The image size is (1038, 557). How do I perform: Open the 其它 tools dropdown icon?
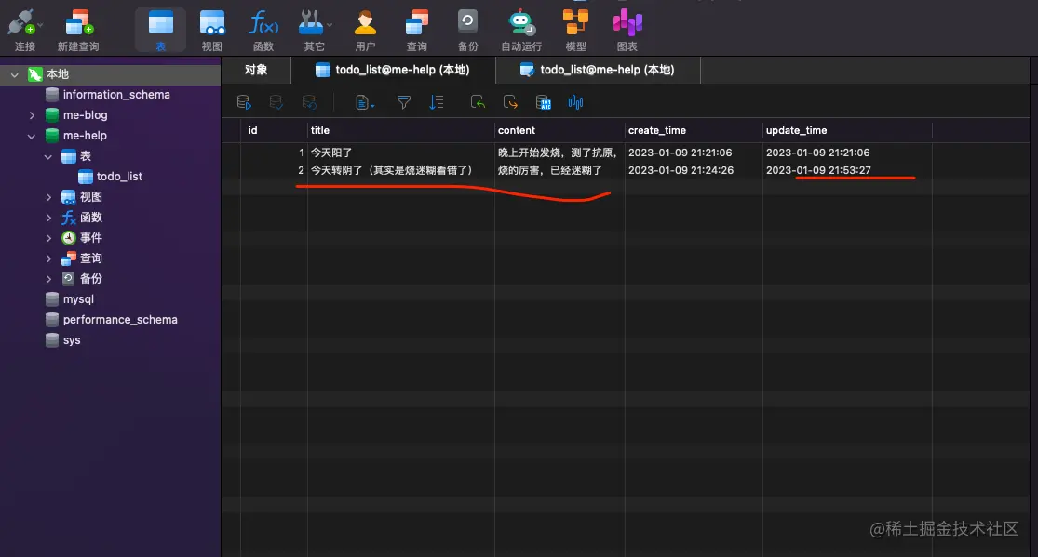315,30
